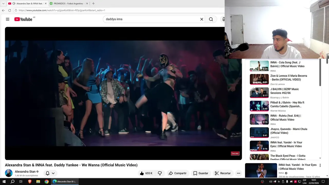Close the Alexandra Stan & INNA tab
329x185 pixels.
click(x=46, y=4)
